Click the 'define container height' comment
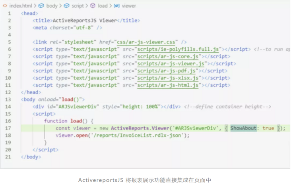Image resolution: width=291 pixels, height=187 pixels. pos(227,107)
